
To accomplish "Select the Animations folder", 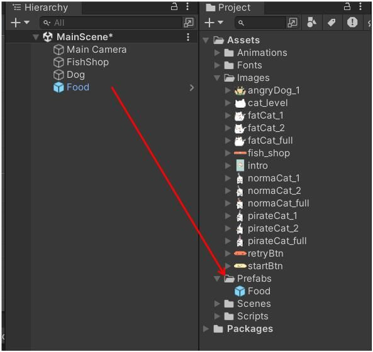I will click(262, 53).
